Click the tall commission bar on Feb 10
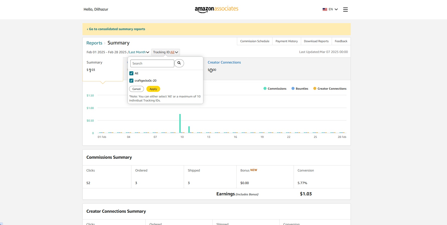Screen dimensions: 447x225 coord(180,123)
